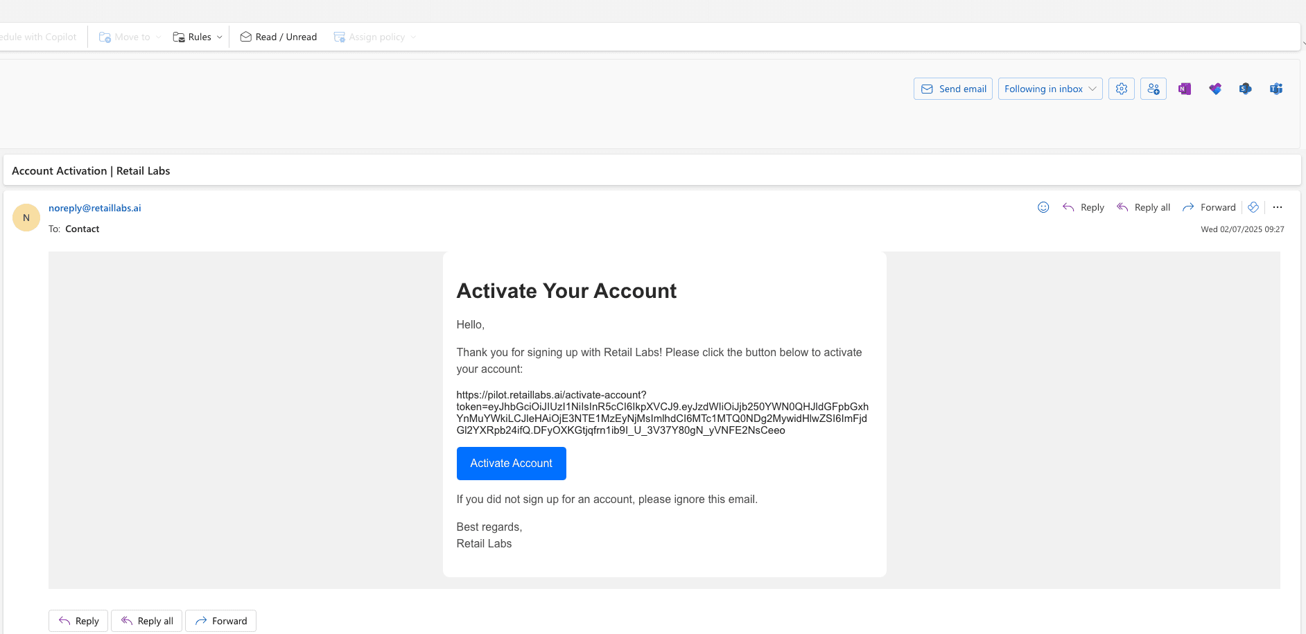Click the Reply button below the email
The height and width of the screenshot is (634, 1306).
point(78,621)
